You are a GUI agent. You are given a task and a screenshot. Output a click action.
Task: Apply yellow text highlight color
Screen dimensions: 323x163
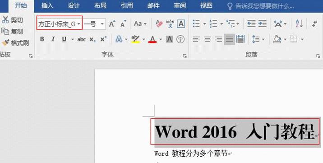click(x=135, y=39)
